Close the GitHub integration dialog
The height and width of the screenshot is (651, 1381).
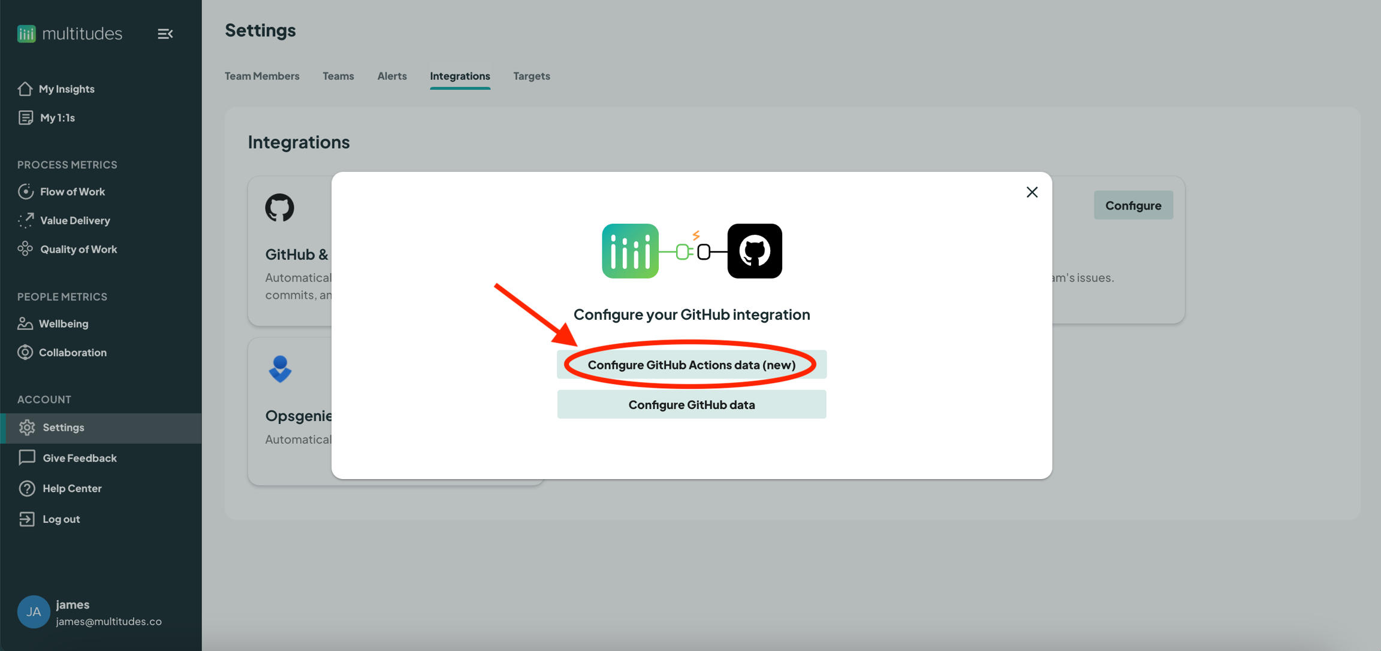pyautogui.click(x=1032, y=192)
